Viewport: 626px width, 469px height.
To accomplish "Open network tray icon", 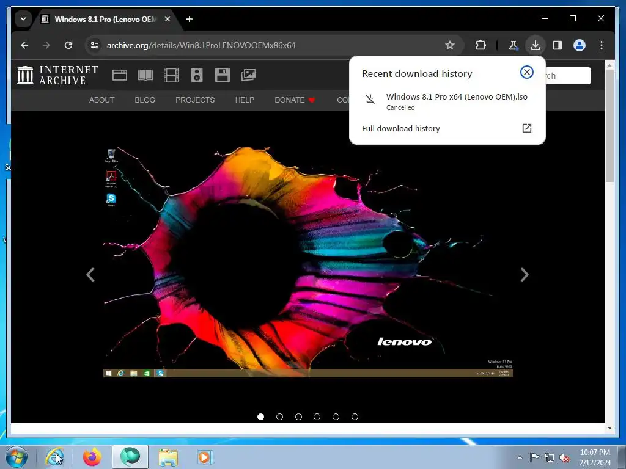I will pos(550,457).
